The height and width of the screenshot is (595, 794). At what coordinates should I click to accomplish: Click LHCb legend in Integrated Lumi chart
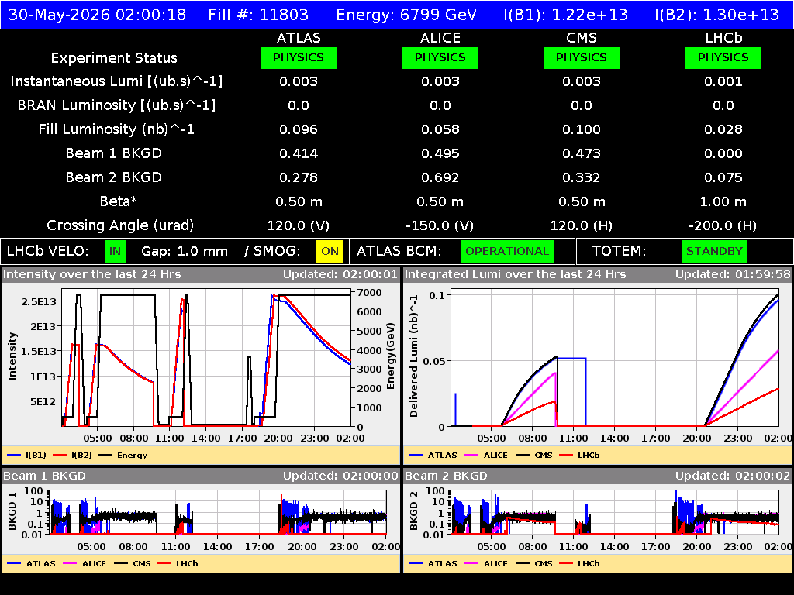coord(580,456)
